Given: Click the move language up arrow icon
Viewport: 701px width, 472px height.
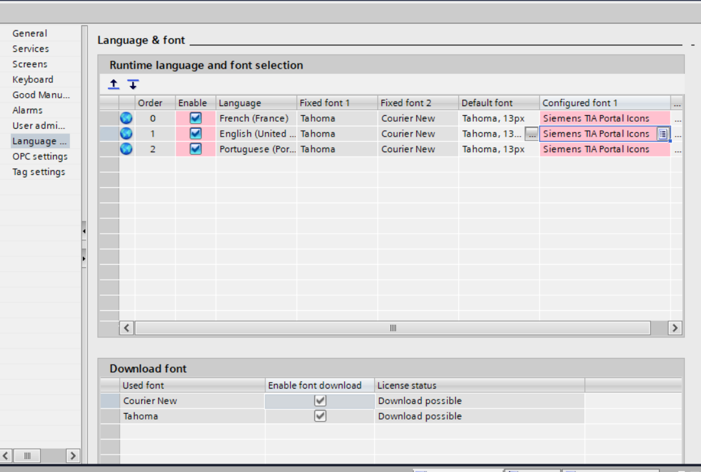Looking at the screenshot, I should (x=114, y=84).
